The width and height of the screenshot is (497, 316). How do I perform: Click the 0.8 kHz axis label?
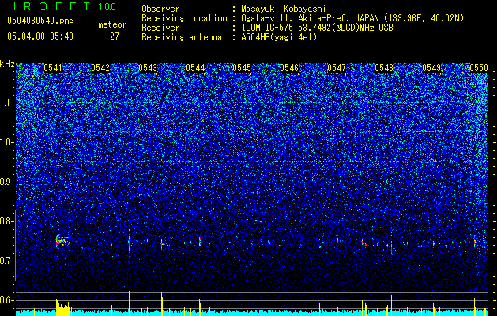7,221
